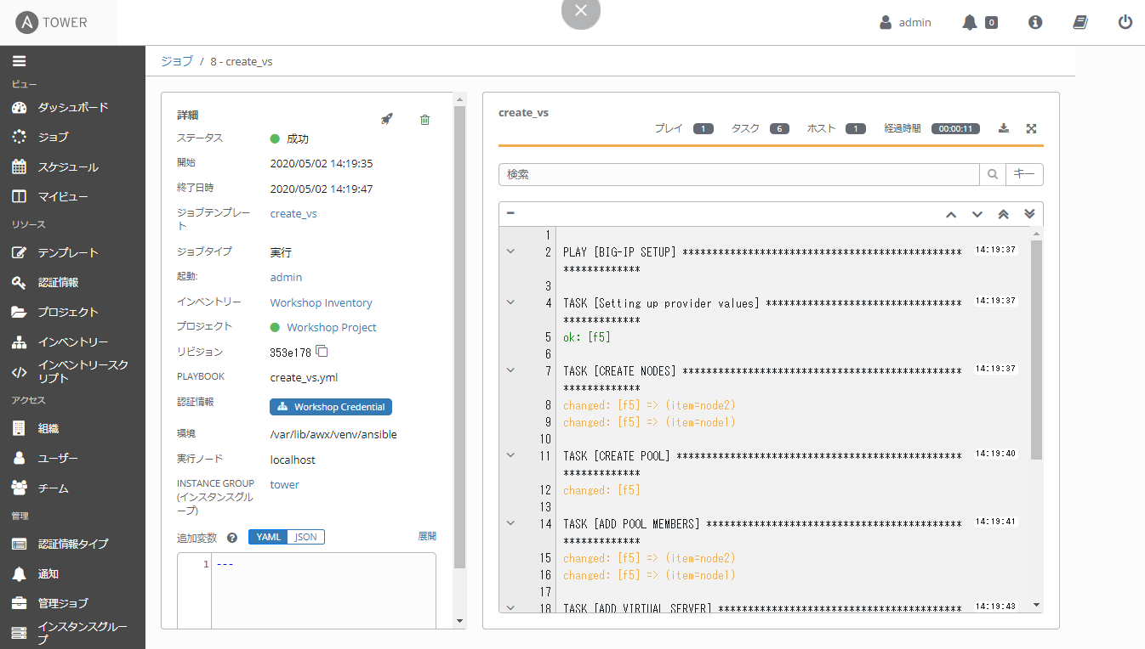Open the Workshop Inventory link
The width and height of the screenshot is (1145, 649).
(321, 302)
